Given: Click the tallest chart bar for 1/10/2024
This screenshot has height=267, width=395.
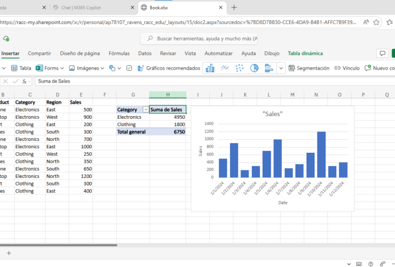Looking at the screenshot, I should pyautogui.click(x=321, y=154).
